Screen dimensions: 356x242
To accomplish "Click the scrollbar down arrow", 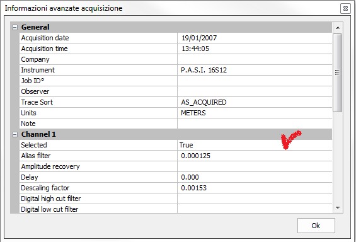I will pos(338,208).
